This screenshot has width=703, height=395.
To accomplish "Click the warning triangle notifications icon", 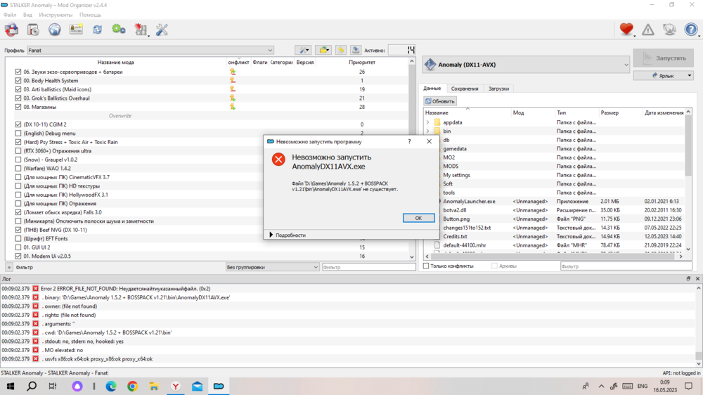I will pos(648,30).
